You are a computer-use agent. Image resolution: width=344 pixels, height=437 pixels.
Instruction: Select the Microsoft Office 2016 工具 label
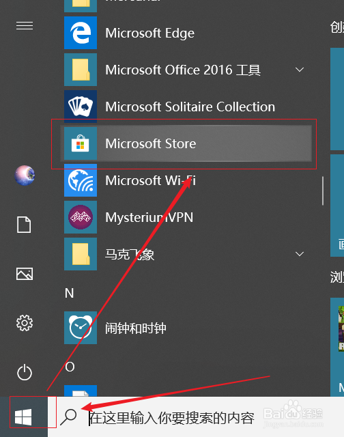183,70
